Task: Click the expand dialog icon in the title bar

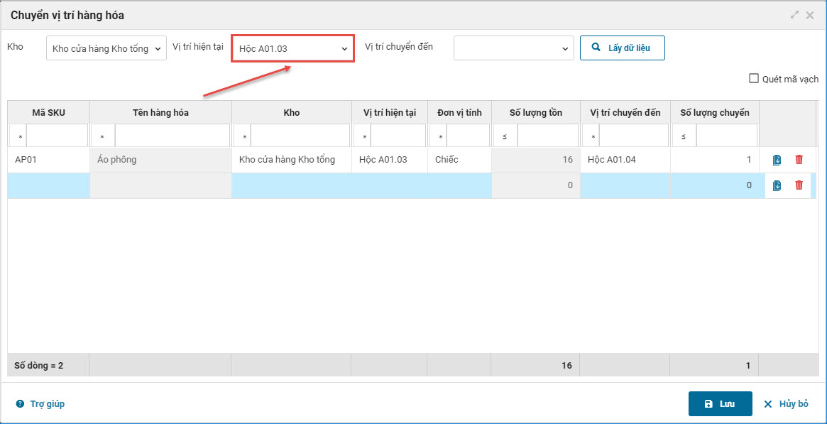Action: point(795,15)
